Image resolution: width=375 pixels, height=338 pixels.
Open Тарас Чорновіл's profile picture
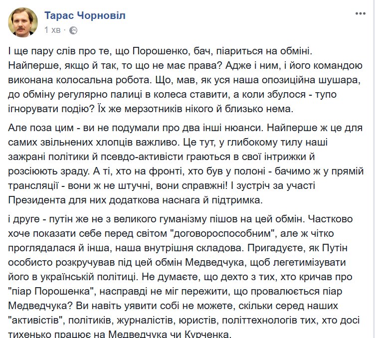22,22
